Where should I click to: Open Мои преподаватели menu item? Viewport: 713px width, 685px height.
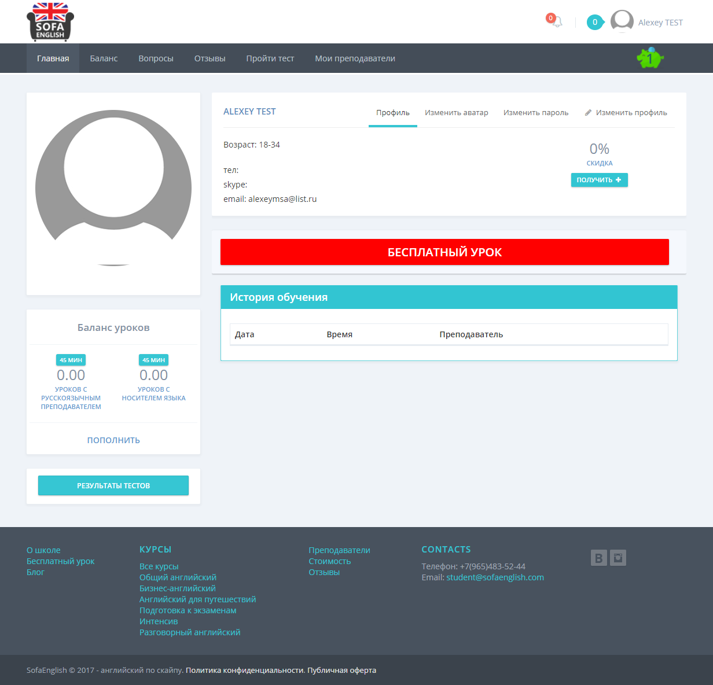coord(355,58)
